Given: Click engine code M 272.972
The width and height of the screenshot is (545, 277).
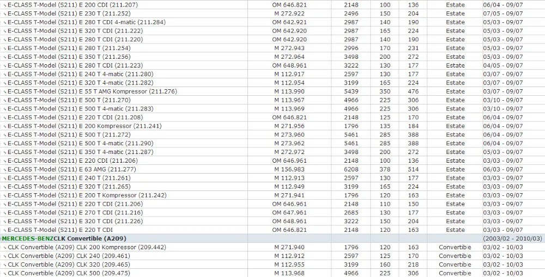Looking at the screenshot, I should click(x=289, y=152).
